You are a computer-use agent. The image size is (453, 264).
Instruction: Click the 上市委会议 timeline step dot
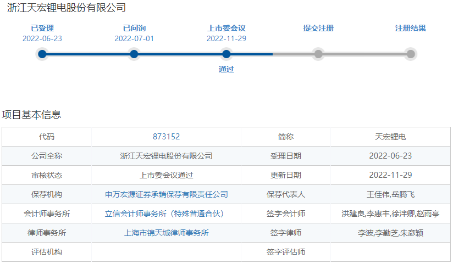pyautogui.click(x=226, y=54)
